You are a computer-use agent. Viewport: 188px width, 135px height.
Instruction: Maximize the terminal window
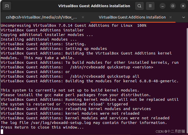click(173, 6)
